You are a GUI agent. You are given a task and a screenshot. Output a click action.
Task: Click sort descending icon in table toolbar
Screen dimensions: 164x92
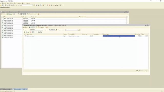tap(41, 32)
